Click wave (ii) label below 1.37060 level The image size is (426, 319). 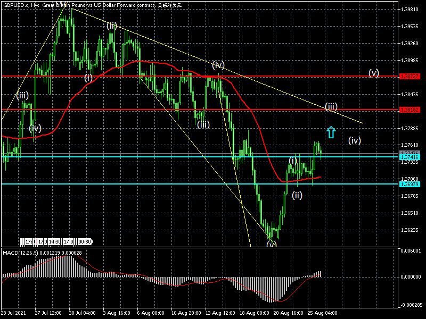pos(297,195)
